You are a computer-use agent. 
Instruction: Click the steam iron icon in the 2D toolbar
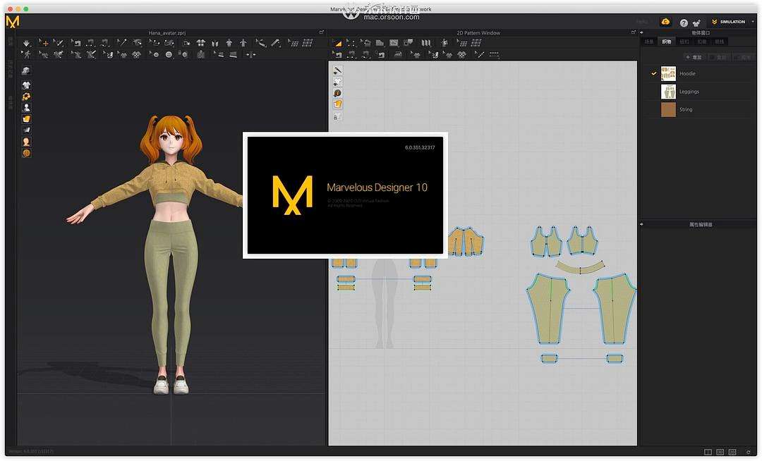(397, 54)
